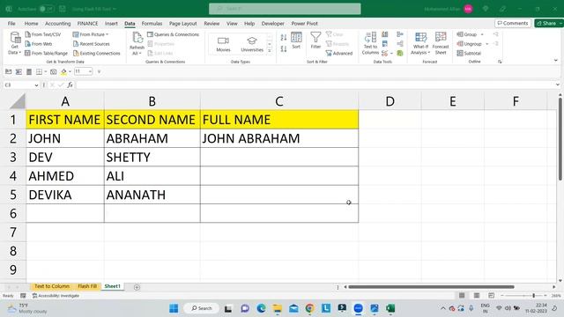
Task: Open the Get Data menu
Action: [x=15, y=43]
